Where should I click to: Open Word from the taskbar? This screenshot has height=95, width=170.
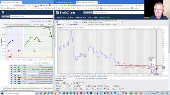(63, 93)
